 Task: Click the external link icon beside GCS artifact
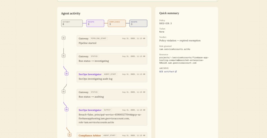click(176, 72)
